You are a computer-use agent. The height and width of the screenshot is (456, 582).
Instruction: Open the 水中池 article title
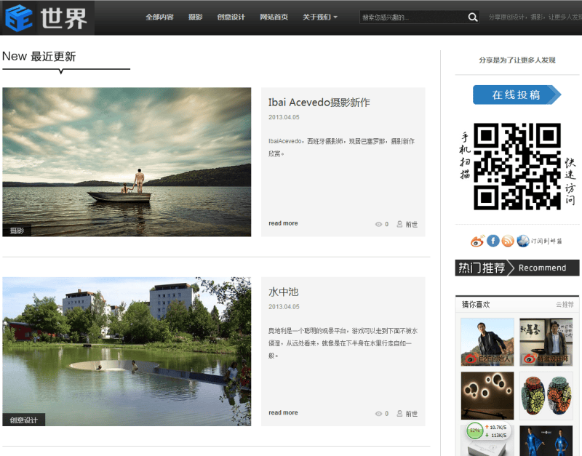click(283, 292)
